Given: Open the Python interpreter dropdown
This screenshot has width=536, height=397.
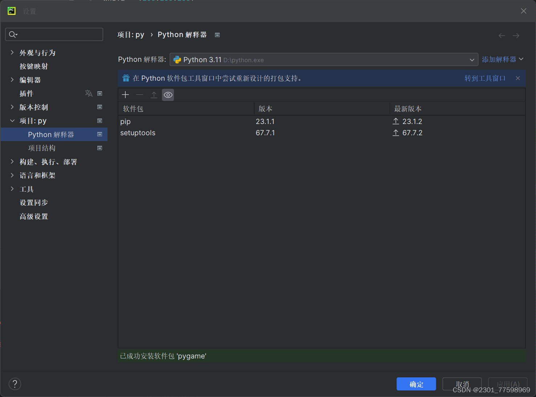Looking at the screenshot, I should pyautogui.click(x=324, y=60).
